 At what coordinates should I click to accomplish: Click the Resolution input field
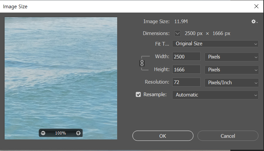click(186, 82)
